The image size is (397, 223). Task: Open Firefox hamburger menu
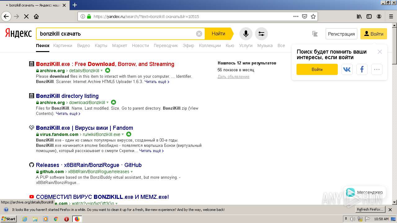pyautogui.click(x=391, y=16)
